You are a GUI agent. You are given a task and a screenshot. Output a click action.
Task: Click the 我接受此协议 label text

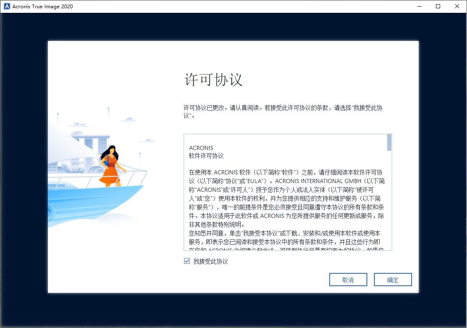pyautogui.click(x=211, y=261)
